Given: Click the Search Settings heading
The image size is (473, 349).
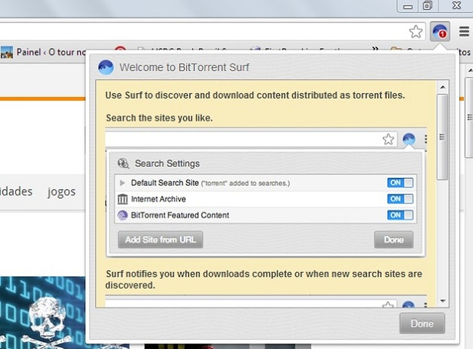Looking at the screenshot, I should click(167, 164).
